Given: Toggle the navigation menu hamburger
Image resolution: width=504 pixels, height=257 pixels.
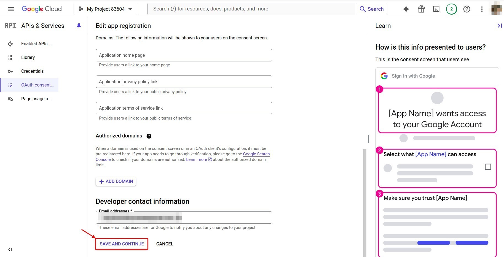Looking at the screenshot, I should coord(11,9).
